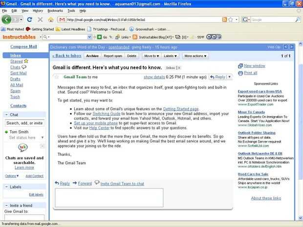Click Compose Mail
Viewport: 303px width, 227px height.
coord(23,46)
